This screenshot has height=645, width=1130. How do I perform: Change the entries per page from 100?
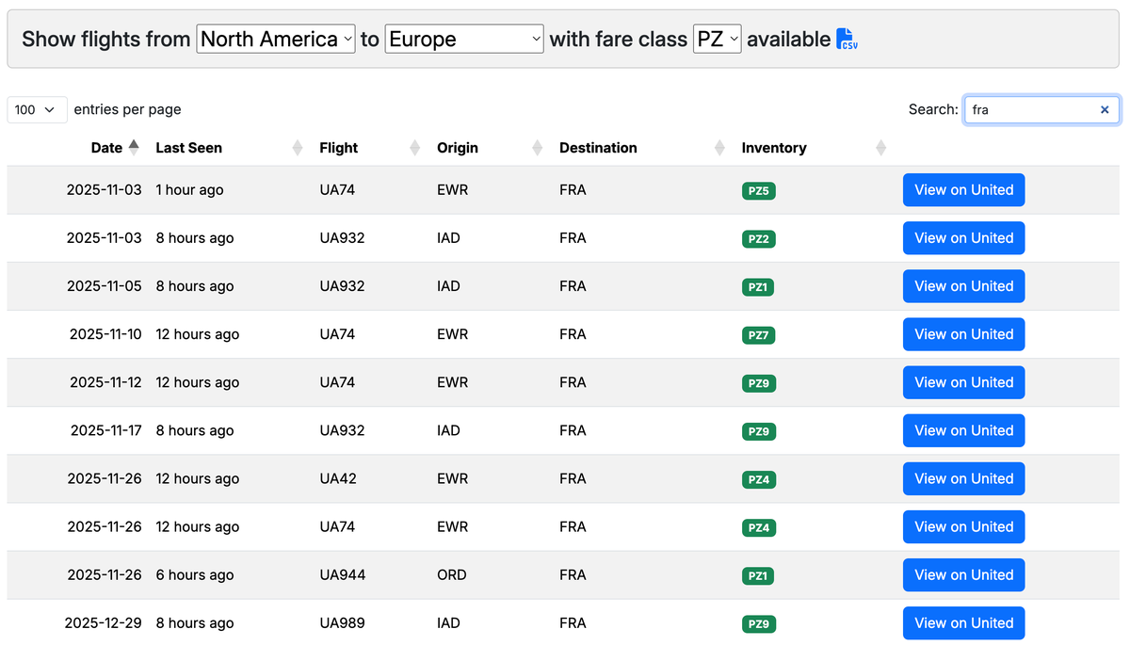click(x=37, y=109)
